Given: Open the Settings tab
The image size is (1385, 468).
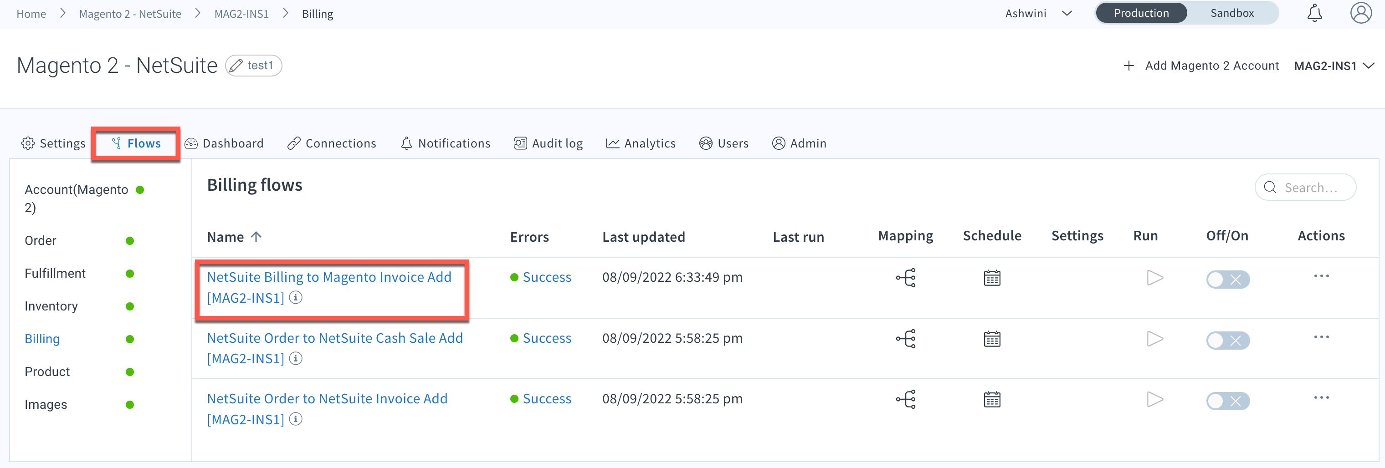Looking at the screenshot, I should click(x=53, y=143).
